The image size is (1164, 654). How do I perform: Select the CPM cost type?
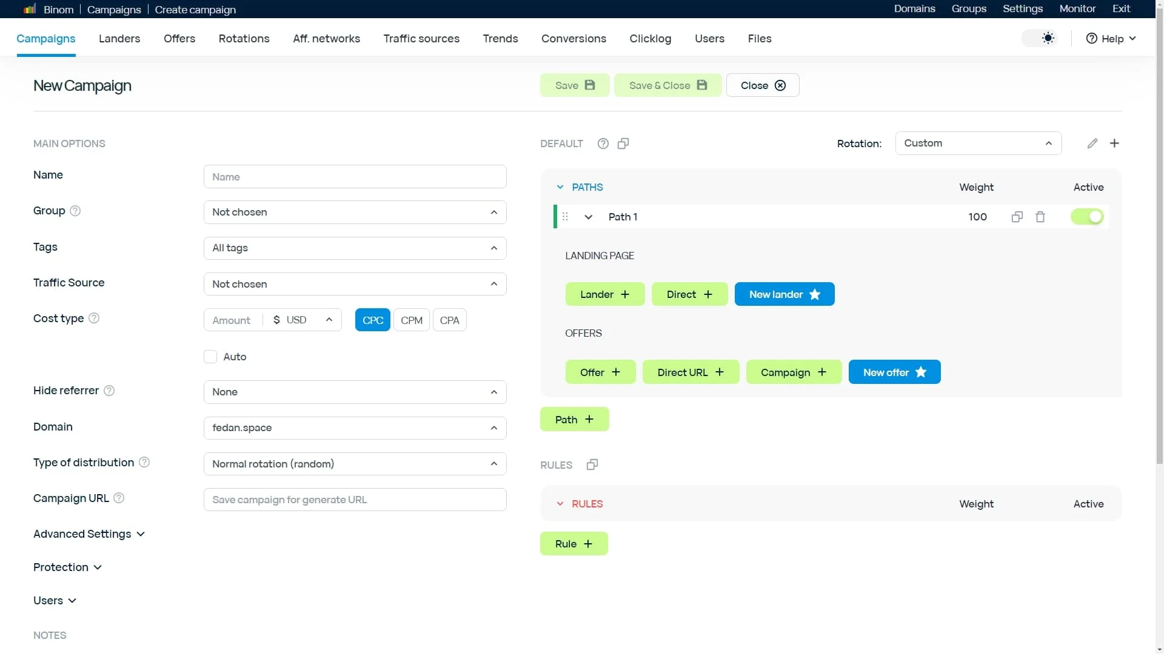(x=412, y=320)
